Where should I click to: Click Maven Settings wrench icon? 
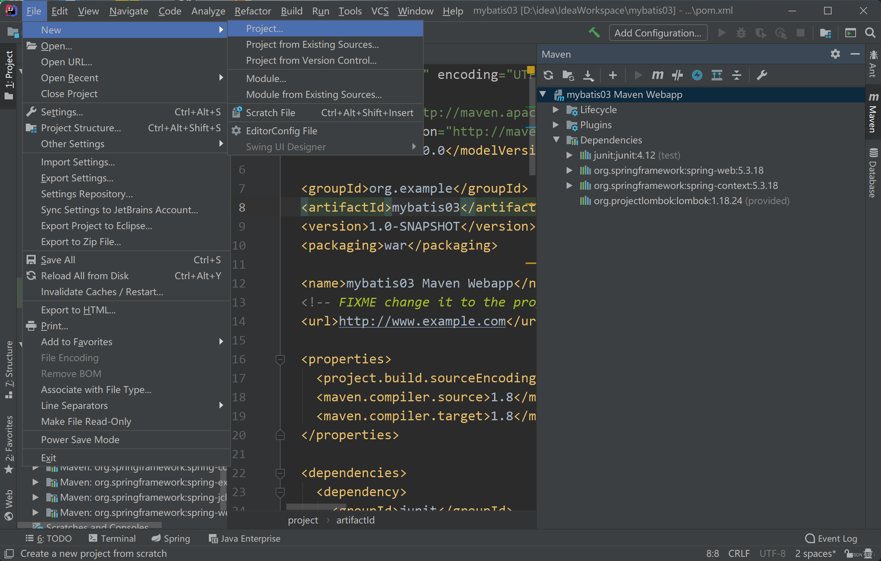pyautogui.click(x=762, y=75)
